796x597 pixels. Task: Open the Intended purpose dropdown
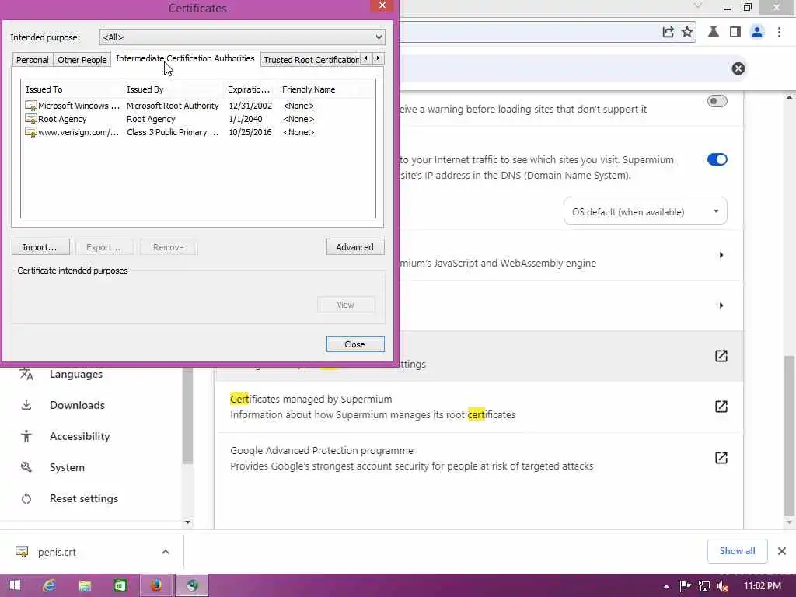pos(243,37)
